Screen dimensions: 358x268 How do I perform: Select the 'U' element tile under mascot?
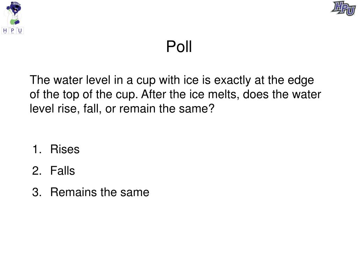pos(20,31)
